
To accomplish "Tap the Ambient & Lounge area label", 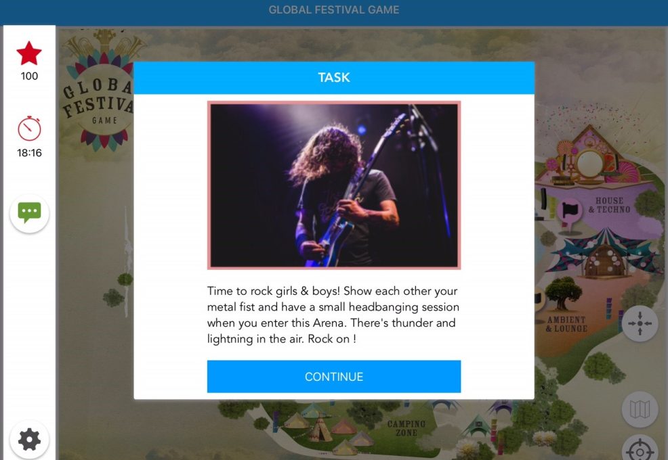I will click(566, 324).
